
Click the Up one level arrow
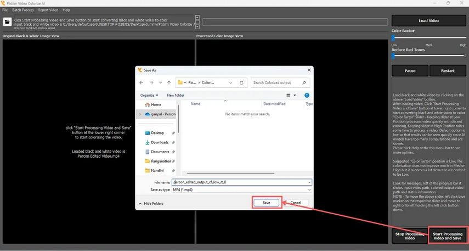pyautogui.click(x=168, y=83)
